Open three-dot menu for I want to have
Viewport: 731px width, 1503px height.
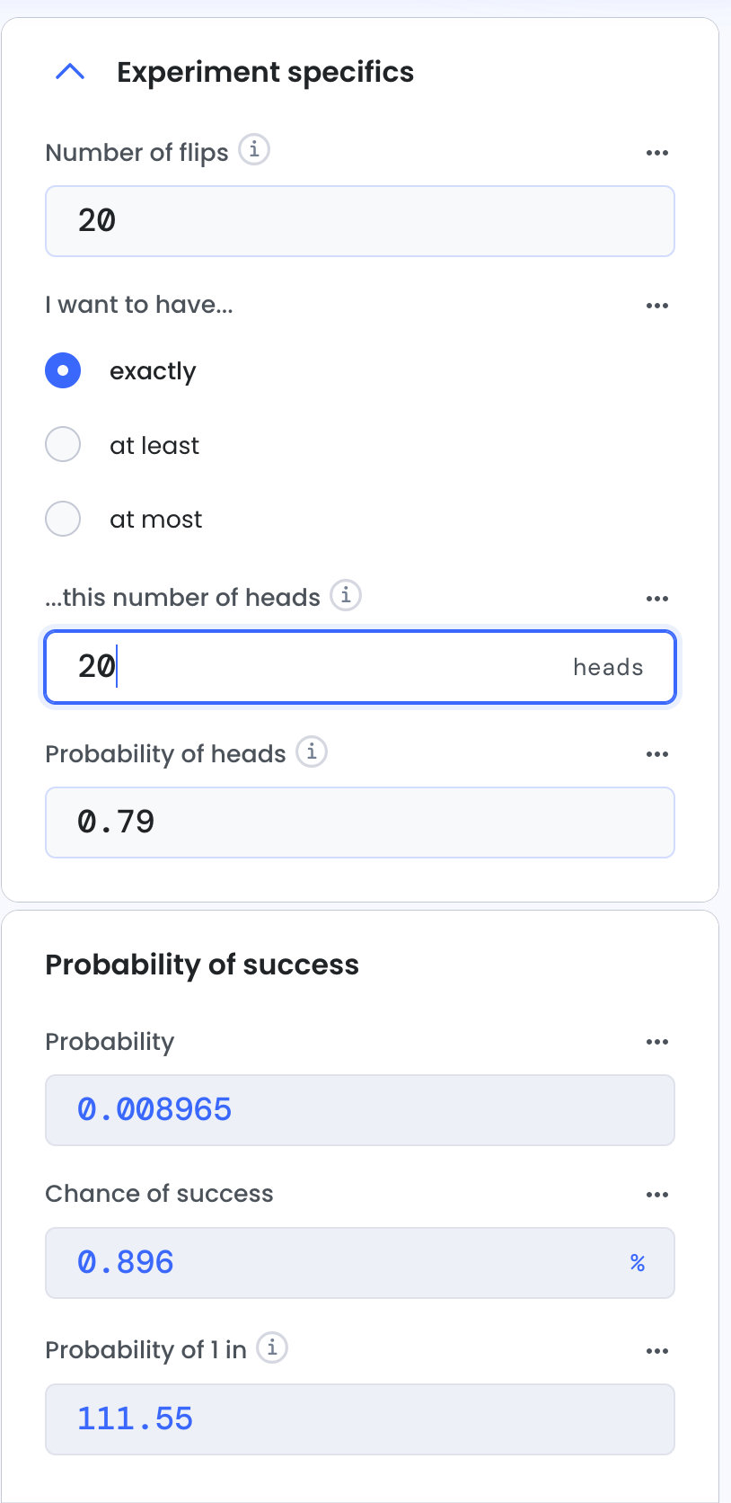[657, 306]
